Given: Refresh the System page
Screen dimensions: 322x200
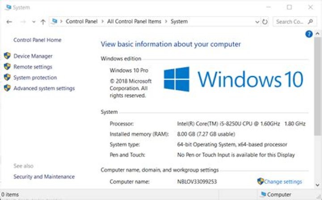Looking at the screenshot, I should (265, 22).
